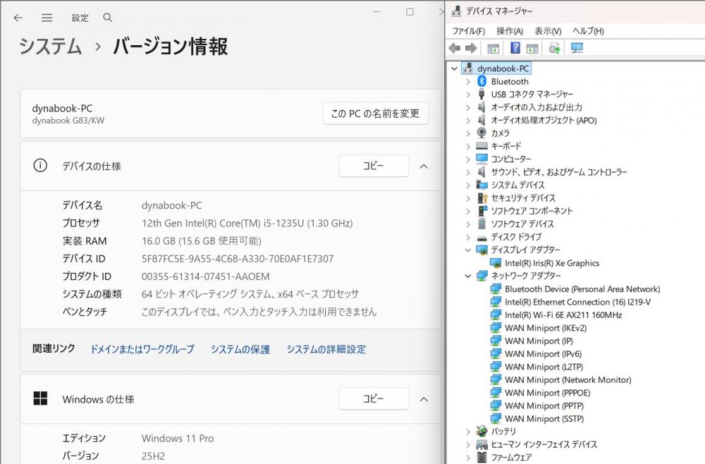Screen dimensions: 705x464
Task: Expand the サウンド、ビデオ、およびゲーム コントローラー arrow
Action: point(468,172)
